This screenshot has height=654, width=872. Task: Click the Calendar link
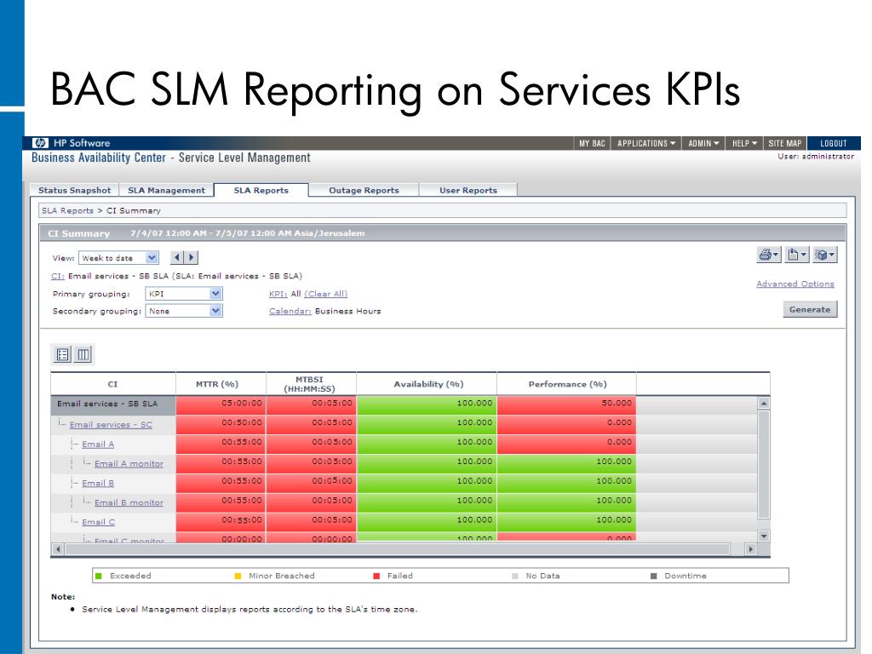coord(290,311)
